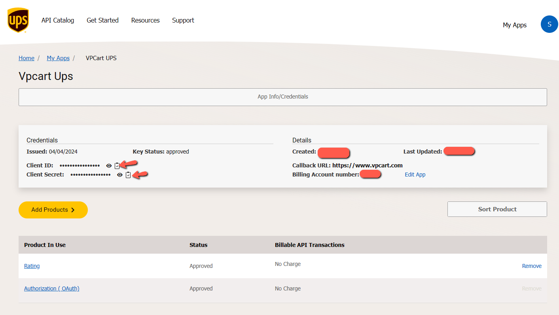
Task: Open the user avatar S menu
Action: (549, 24)
